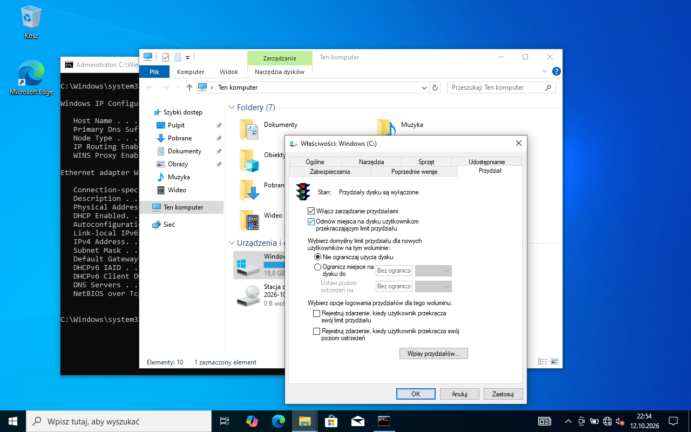This screenshot has height=432, width=691.
Task: Switch to the large icons view in Explorer's status bar
Action: (x=554, y=362)
